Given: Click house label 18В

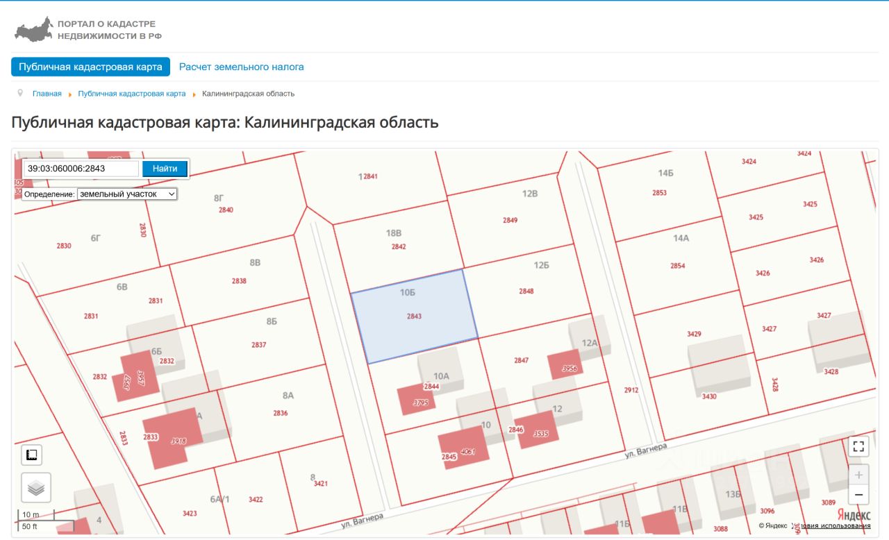Looking at the screenshot, I should pyautogui.click(x=394, y=233).
